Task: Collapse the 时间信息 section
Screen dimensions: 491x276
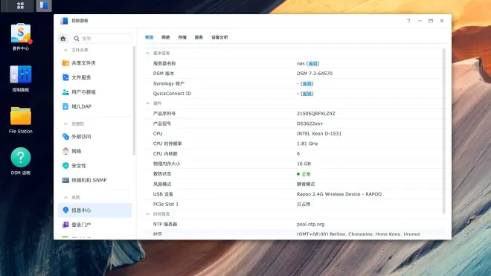Action: click(147, 214)
